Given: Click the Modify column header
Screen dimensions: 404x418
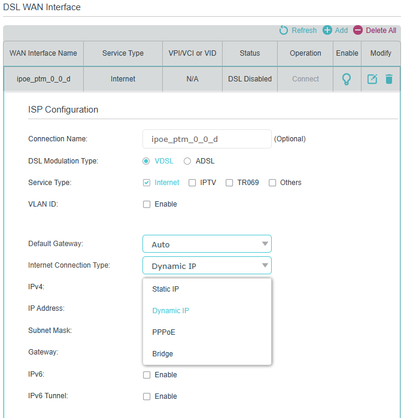Looking at the screenshot, I should (381, 53).
